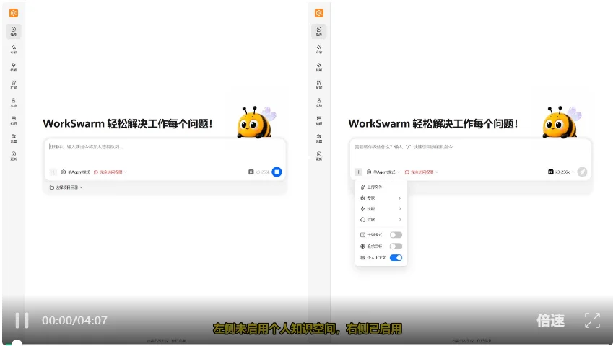Open the puzzle-piece extensions icon in right pane sidebar

319,84
